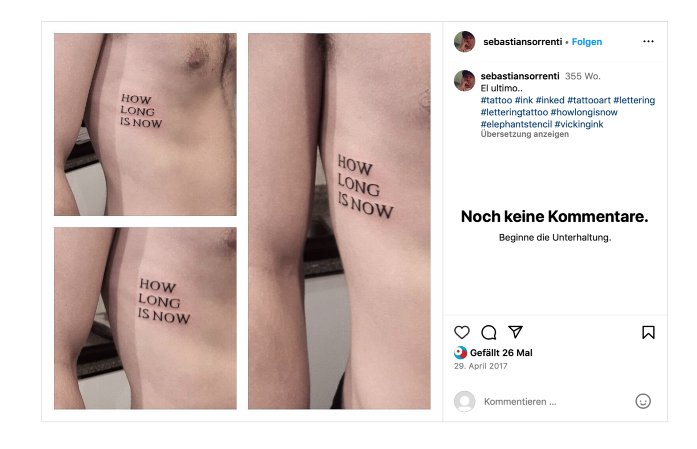This screenshot has height=449, width=697.
Task: Show translation with Übersetzung anzeigen
Action: click(x=524, y=134)
